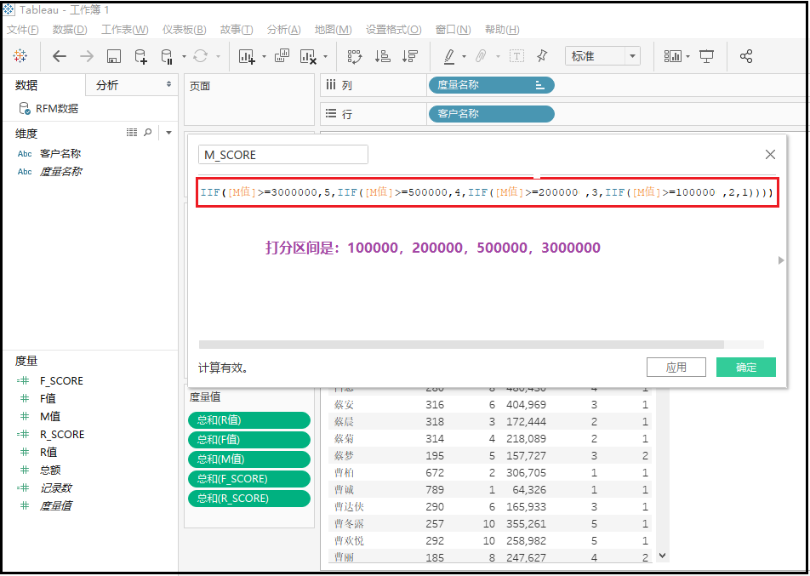Click the 应用 button
Screen dimensions: 810x576
click(676, 367)
